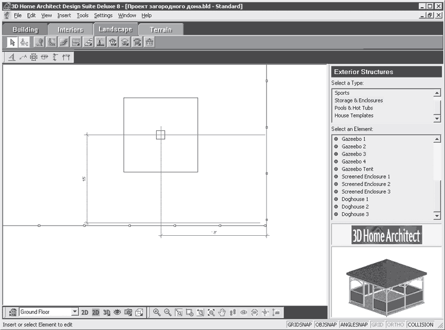Click down arrow of Select a Type list
The width and height of the screenshot is (445, 330).
[437, 118]
